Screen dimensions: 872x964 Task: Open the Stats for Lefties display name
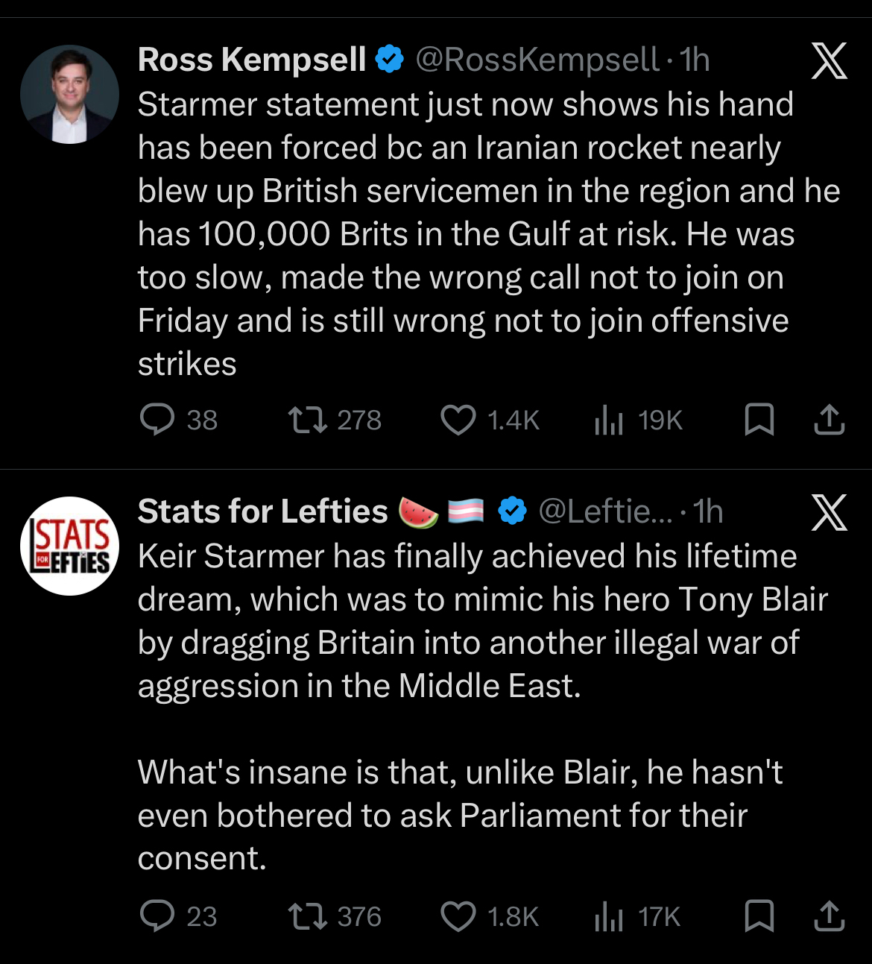pyautogui.click(x=262, y=512)
